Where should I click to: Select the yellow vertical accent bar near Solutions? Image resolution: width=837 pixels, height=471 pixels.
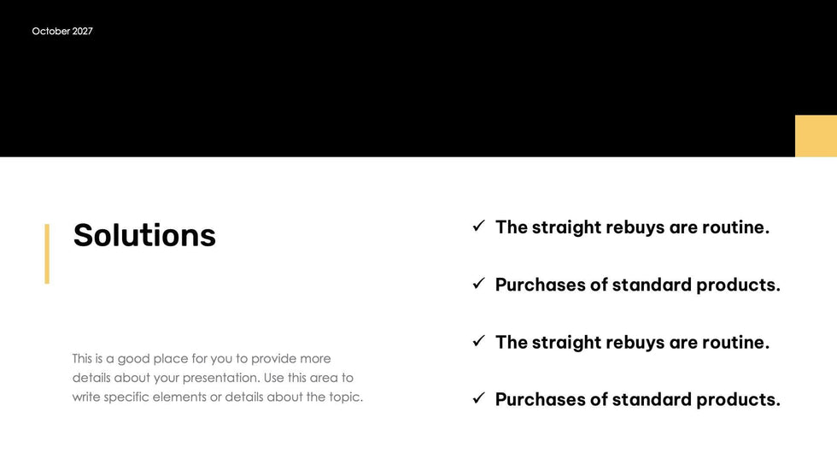point(47,254)
